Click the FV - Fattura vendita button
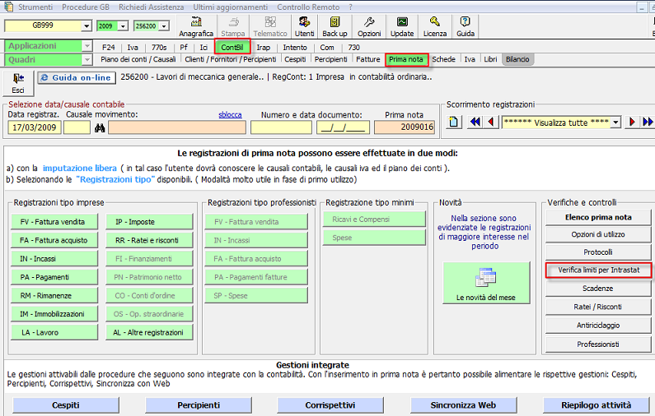The image size is (655, 416). point(52,222)
